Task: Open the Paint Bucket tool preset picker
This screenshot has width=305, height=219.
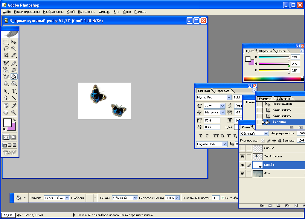Action: 25,198
